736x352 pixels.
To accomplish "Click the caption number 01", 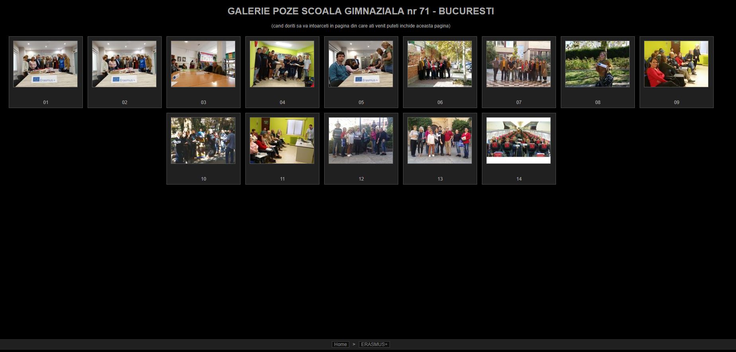I will point(46,102).
